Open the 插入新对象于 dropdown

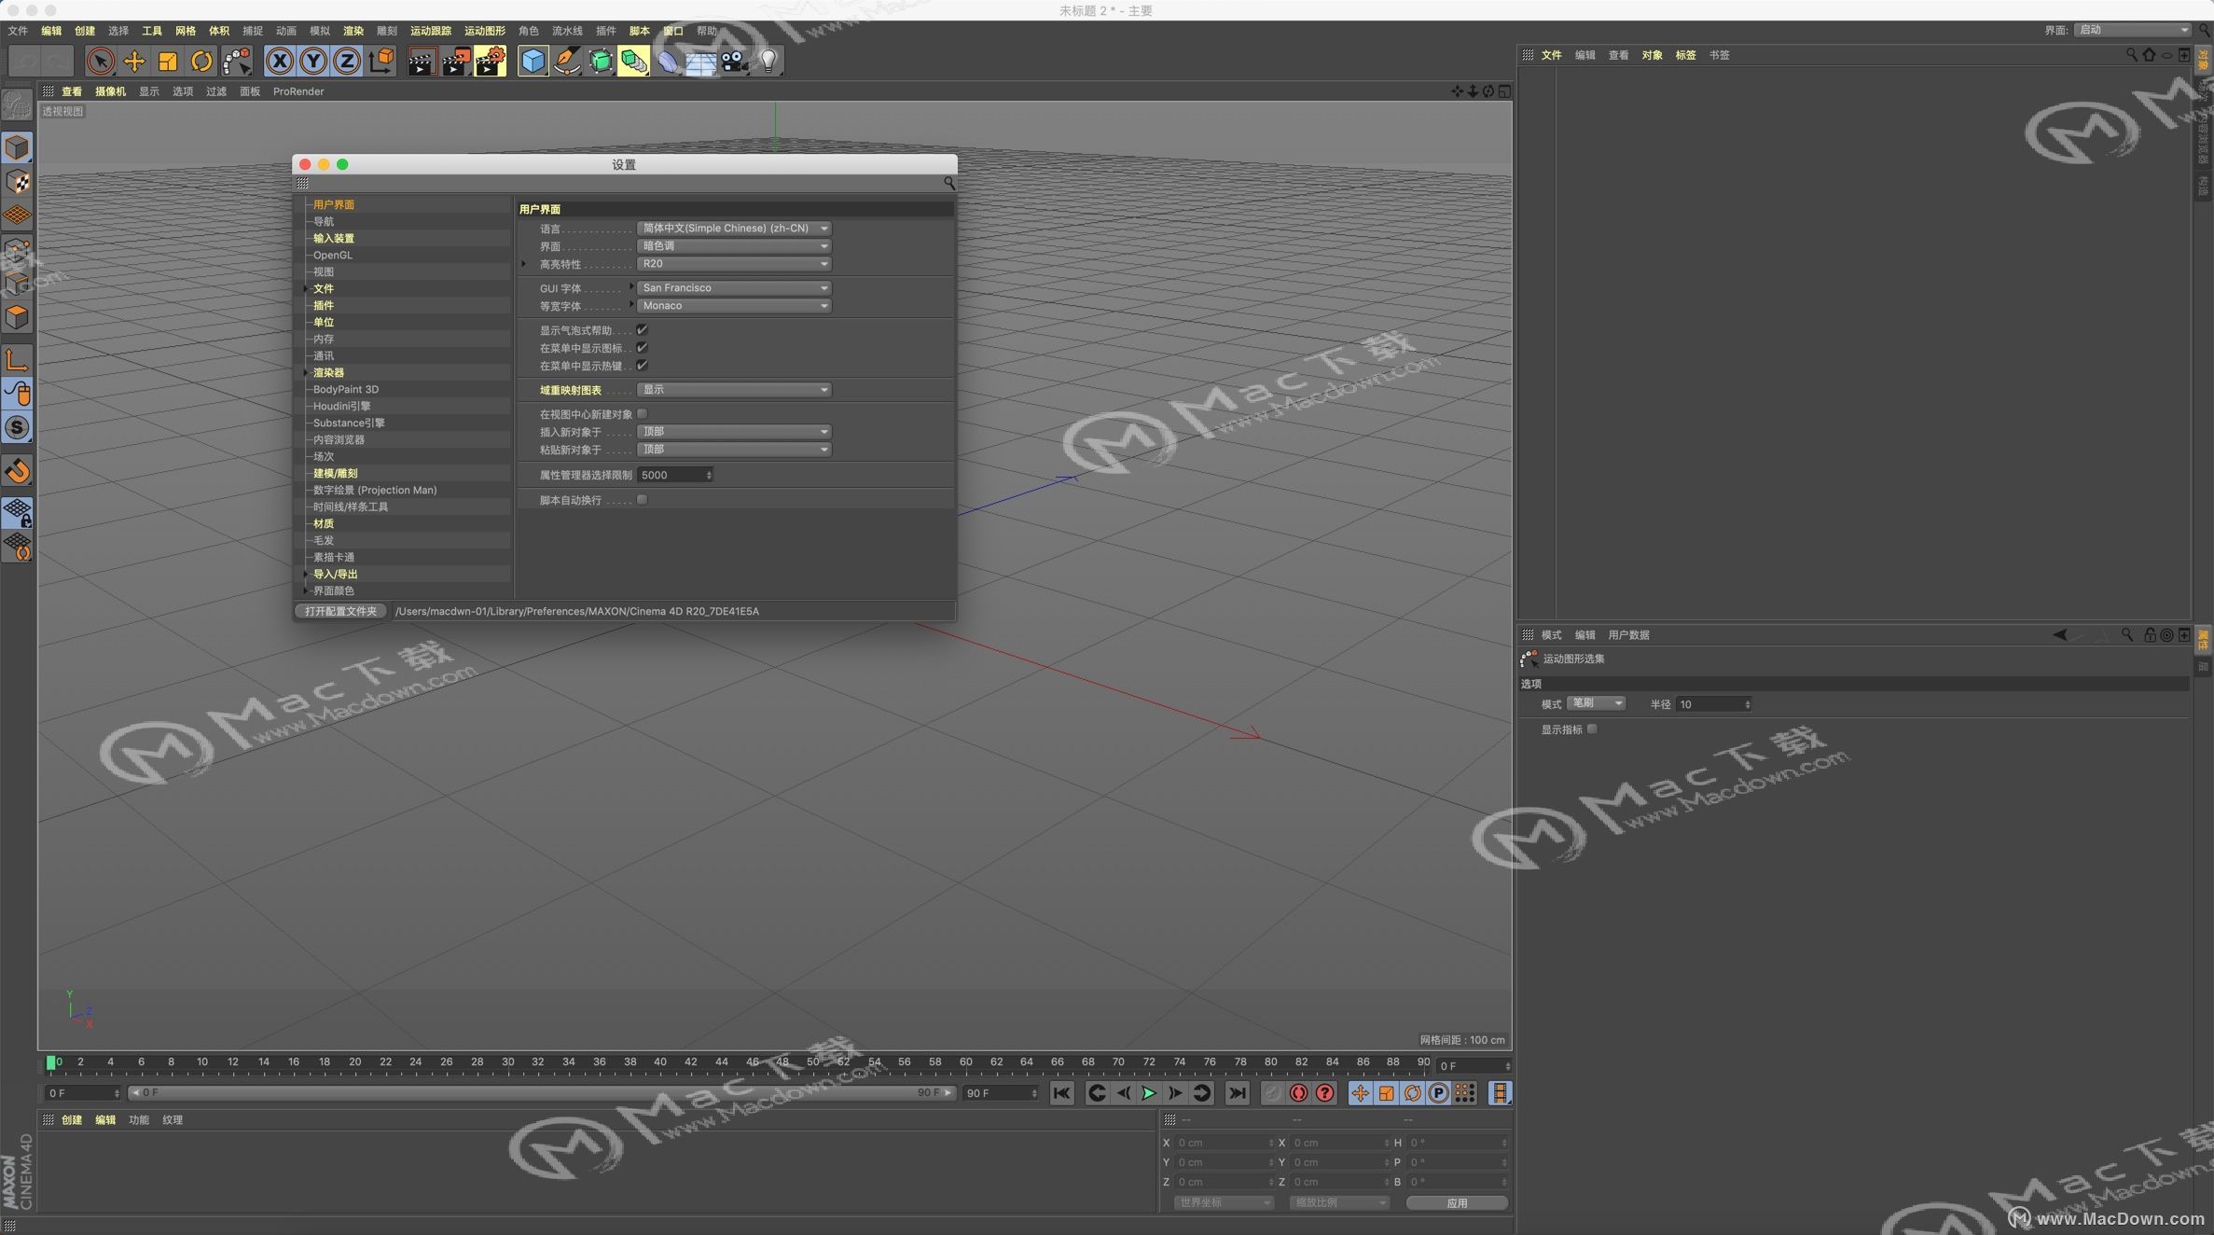(734, 432)
